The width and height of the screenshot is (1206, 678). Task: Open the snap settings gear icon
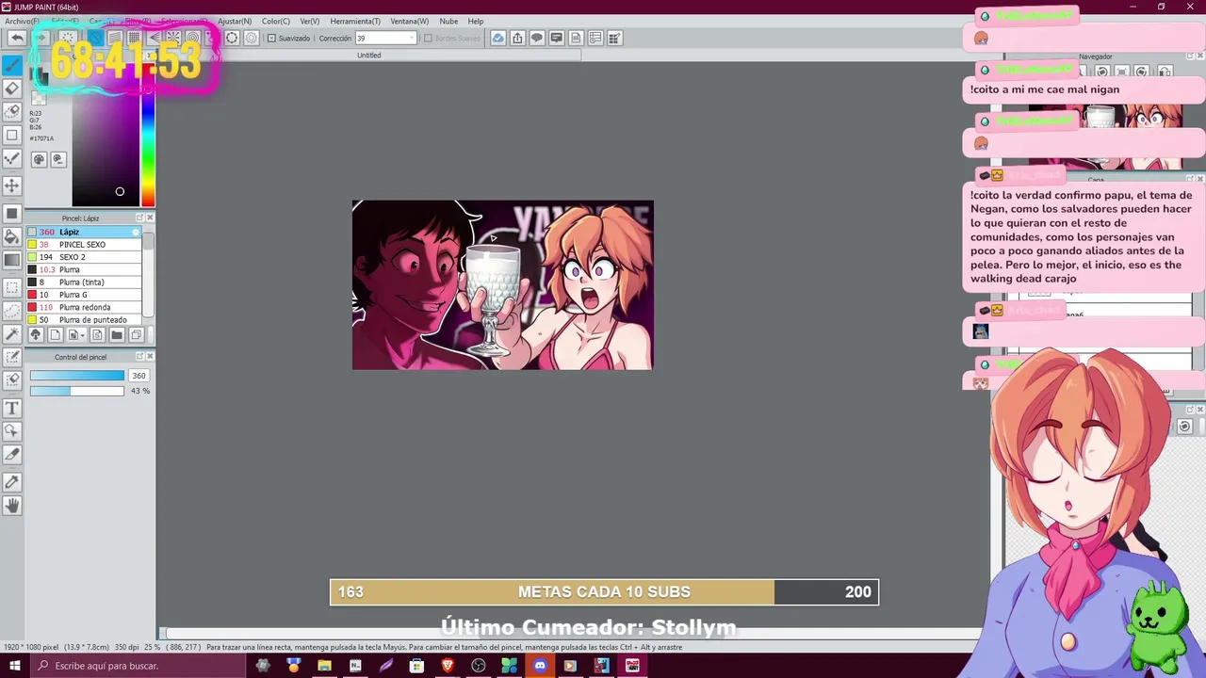[x=252, y=38]
